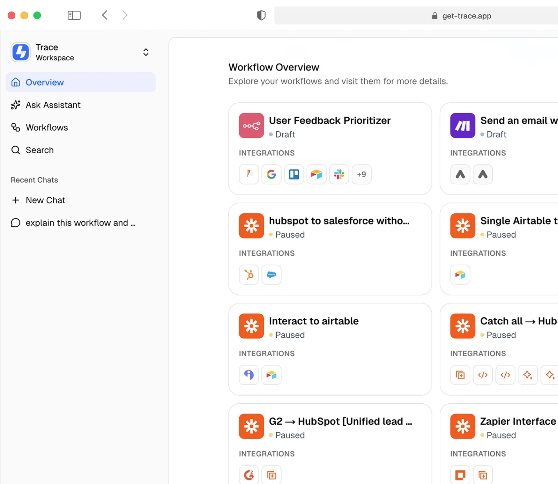Click the Google integration icon
Viewport: 558px width, 484px height.
coord(271,174)
